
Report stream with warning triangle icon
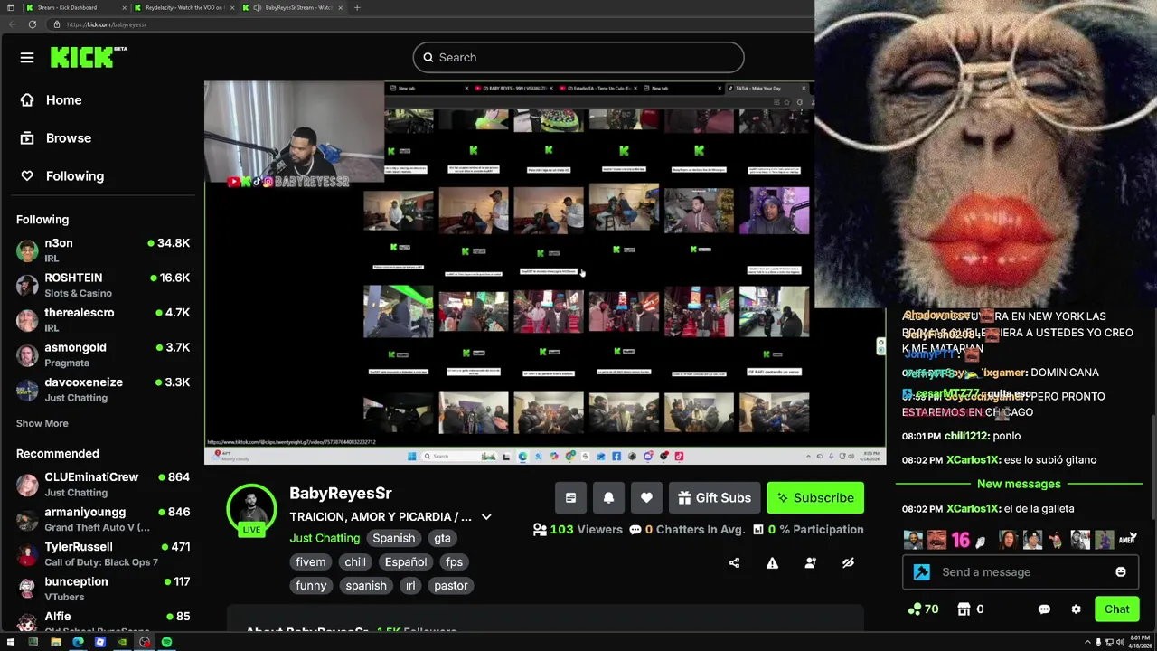pos(772,563)
